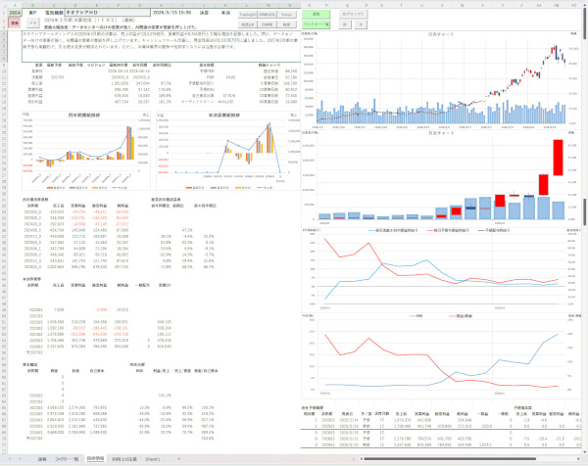
Task: Add a new sheet with plus icon
Action: tap(179, 459)
